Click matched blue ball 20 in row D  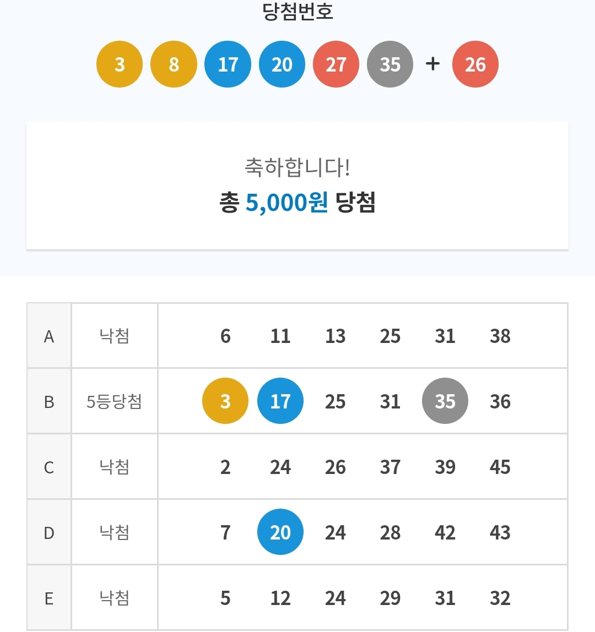point(280,532)
